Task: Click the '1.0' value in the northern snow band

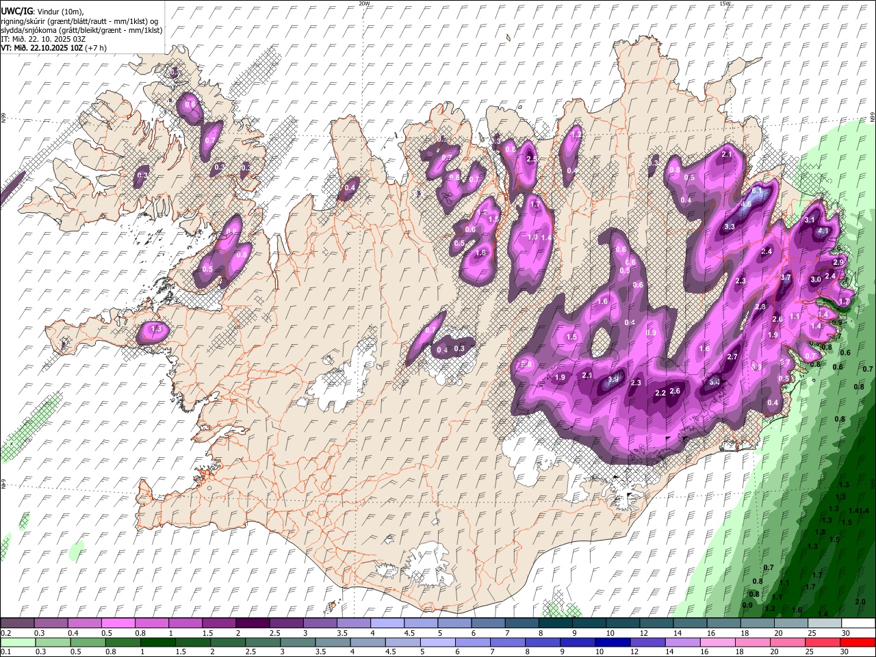Action: (x=532, y=237)
